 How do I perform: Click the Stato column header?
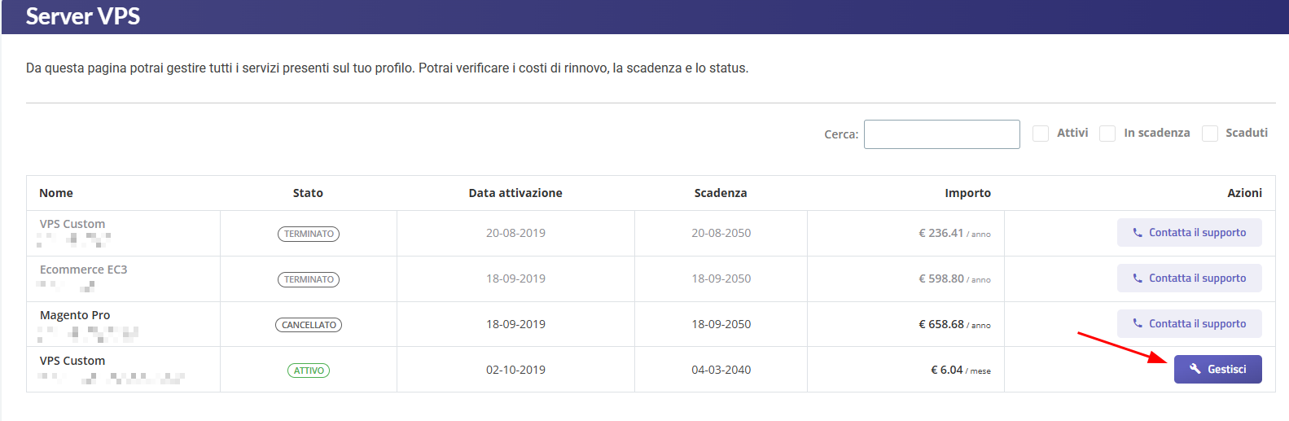click(308, 193)
